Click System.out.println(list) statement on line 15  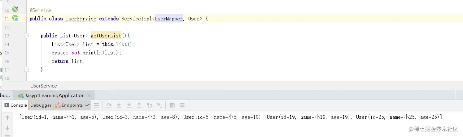click(x=86, y=53)
